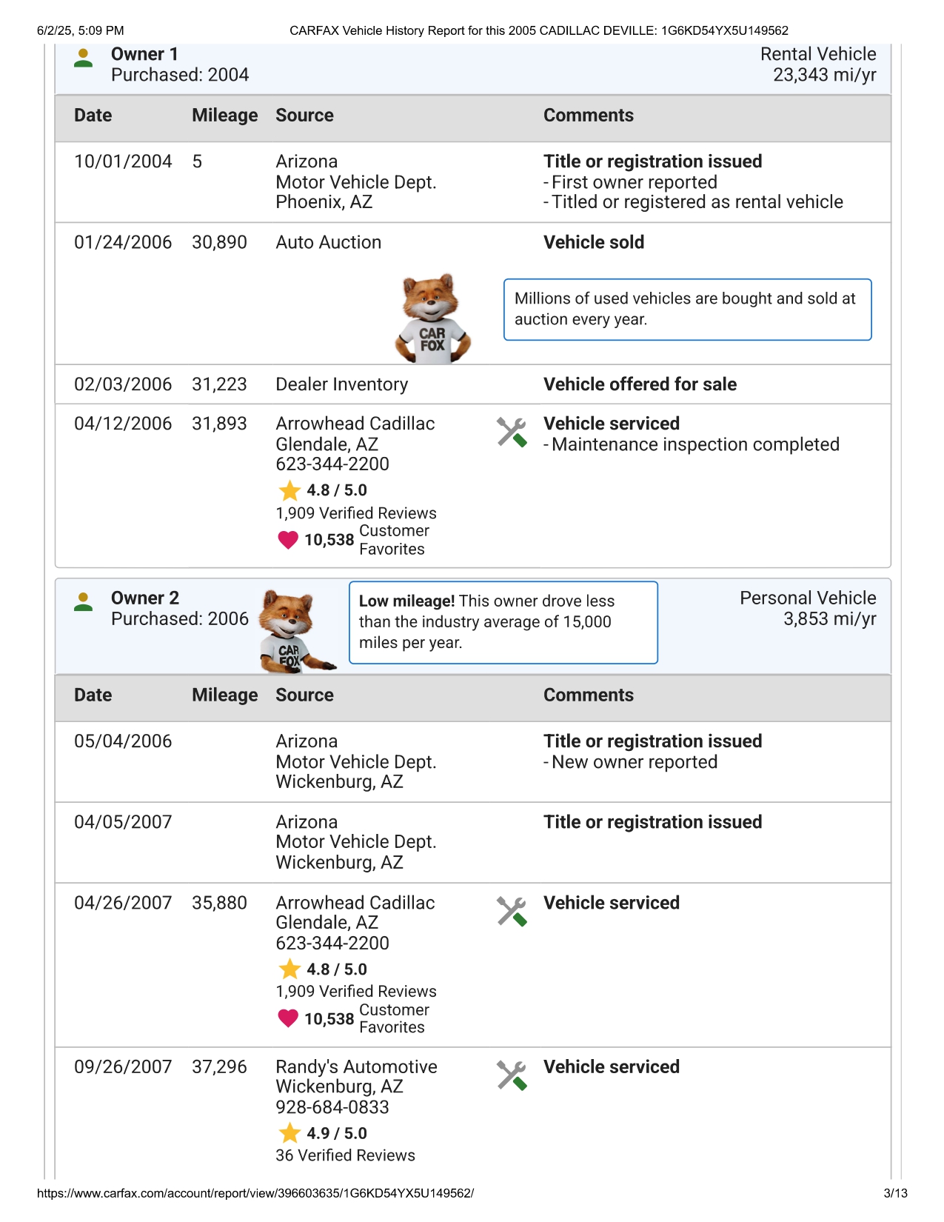Image resolution: width=944 pixels, height=1222 pixels.
Task: Click star rating under 04/26/2007 Arrowhead Cadillac
Action: [x=289, y=969]
